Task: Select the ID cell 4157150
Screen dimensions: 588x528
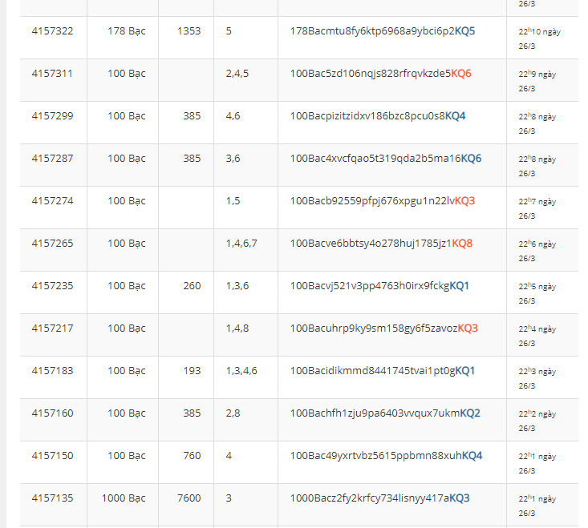Action: [x=53, y=456]
